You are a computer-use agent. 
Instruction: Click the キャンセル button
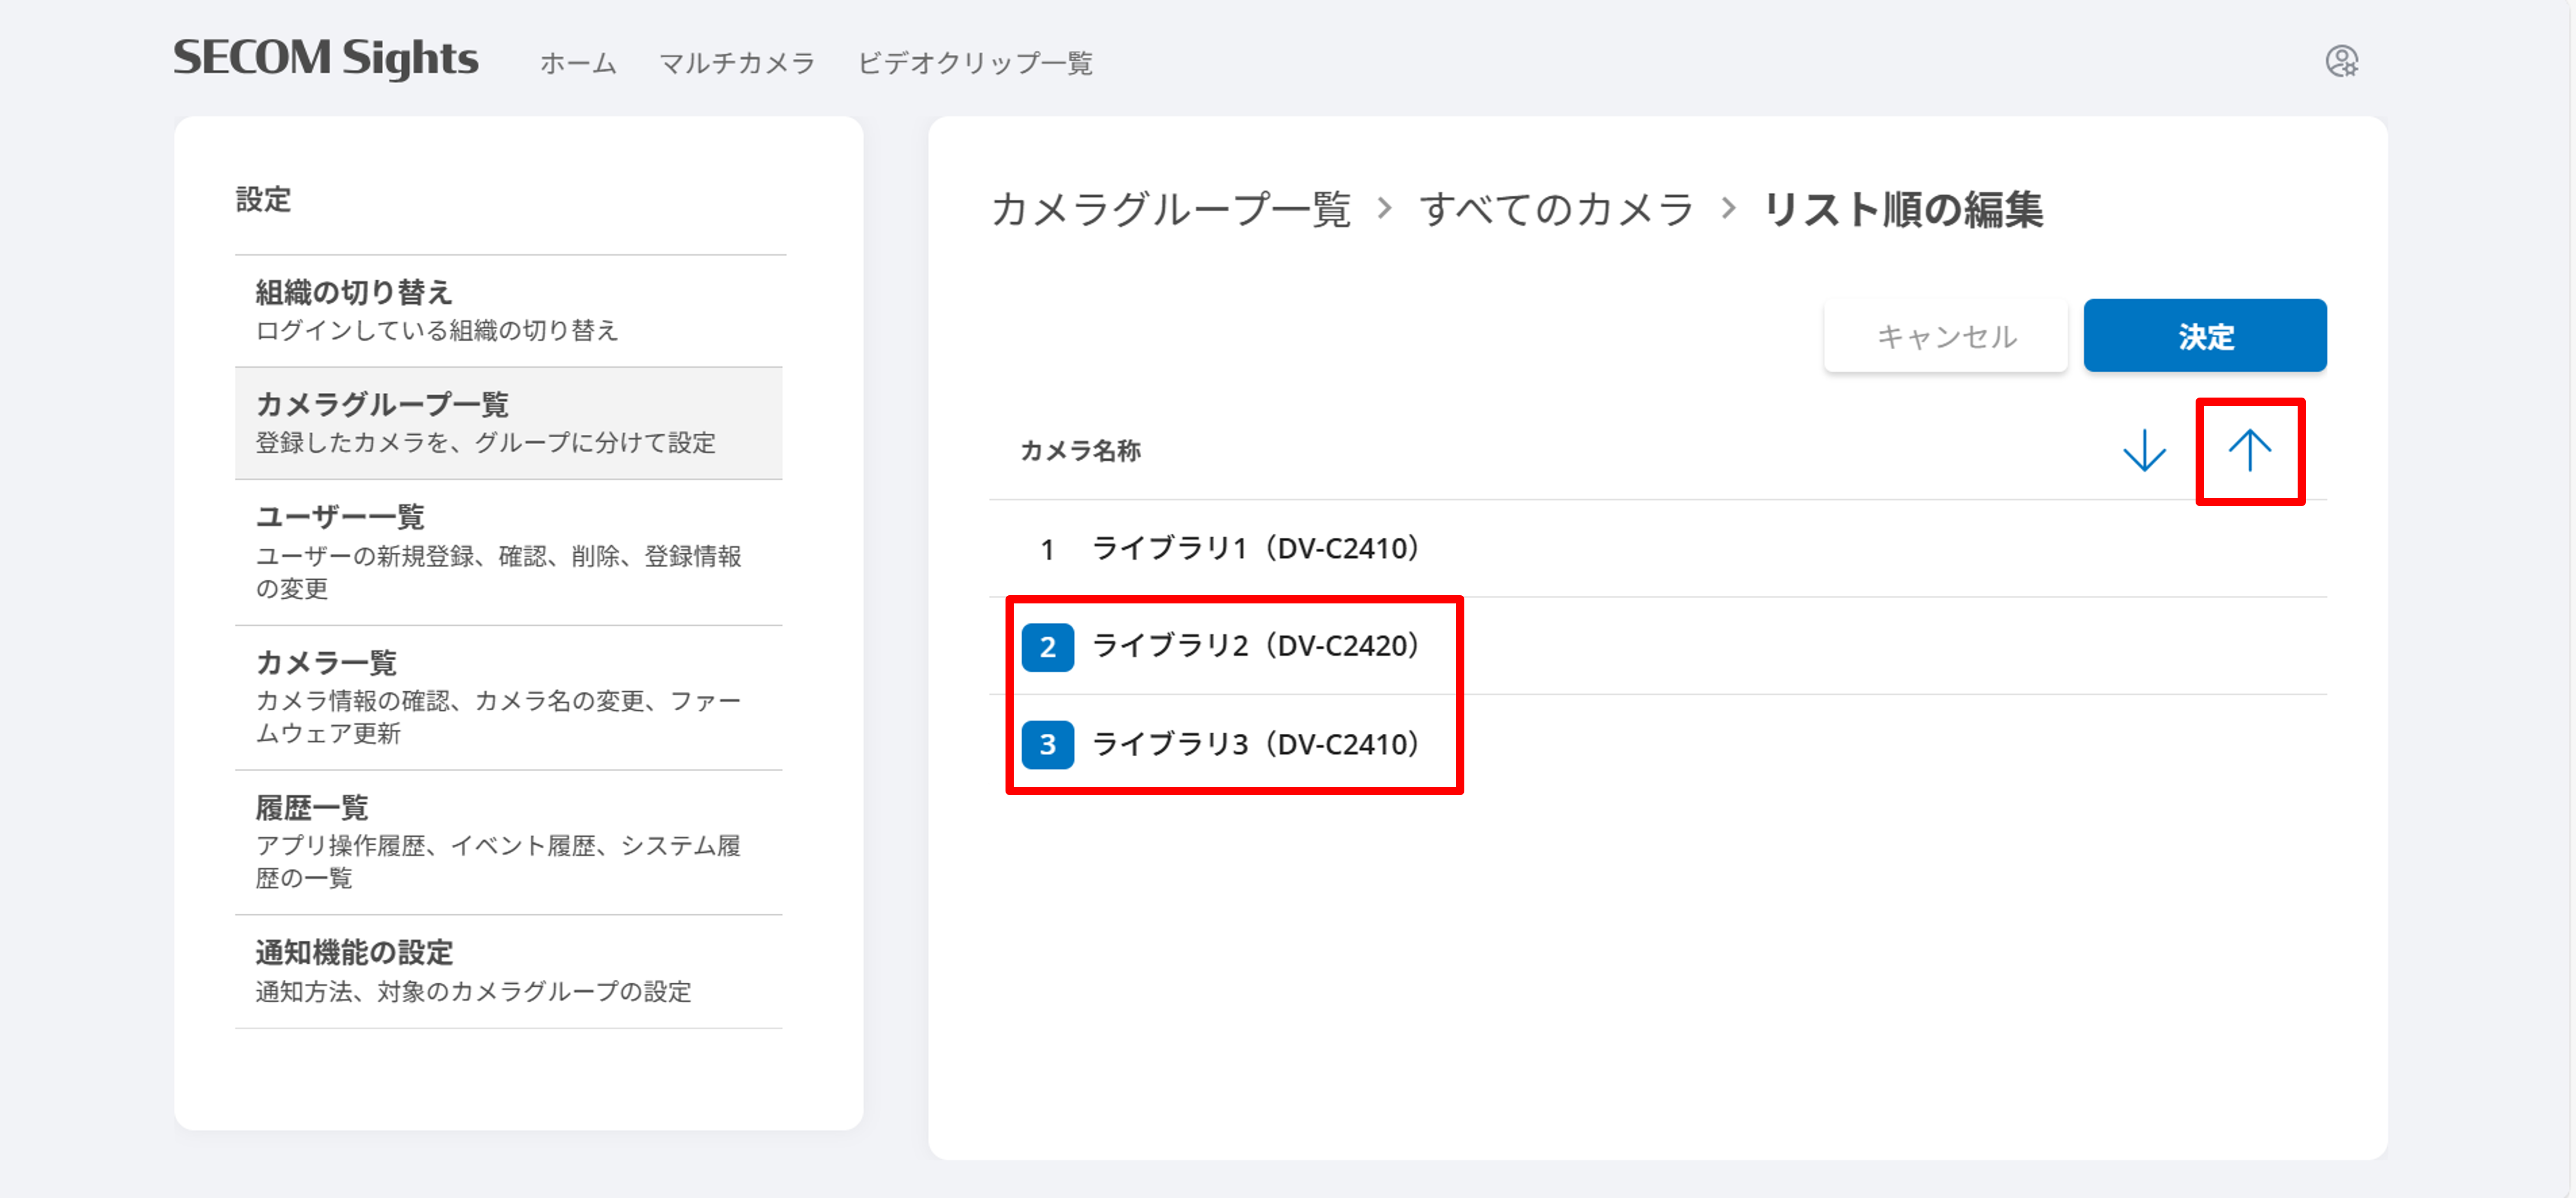pos(1945,336)
